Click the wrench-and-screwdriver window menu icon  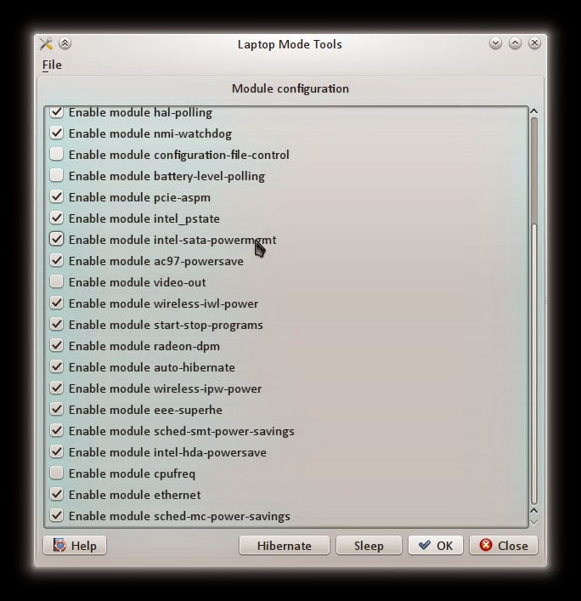click(x=47, y=43)
